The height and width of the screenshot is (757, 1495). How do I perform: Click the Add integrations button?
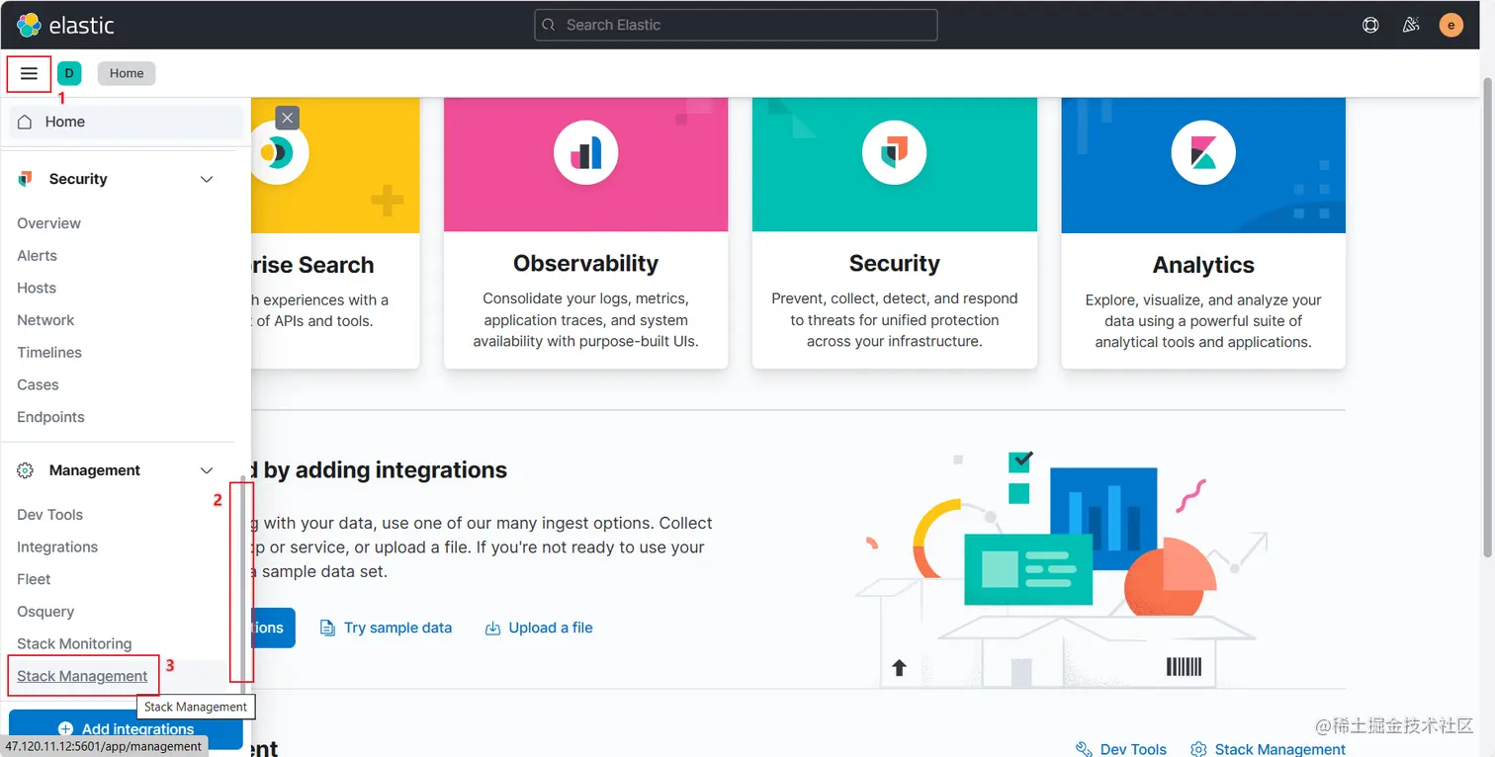[x=126, y=729]
